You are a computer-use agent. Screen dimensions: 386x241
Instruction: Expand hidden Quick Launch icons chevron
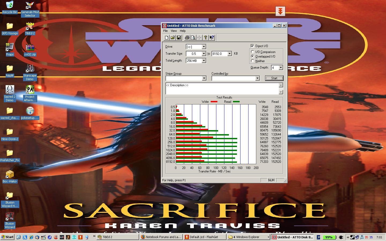tap(94, 236)
